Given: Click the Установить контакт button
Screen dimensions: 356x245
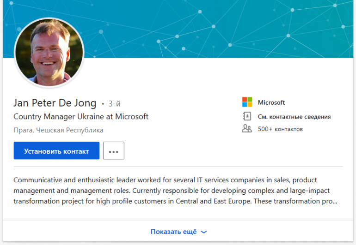Looking at the screenshot, I should tap(56, 150).
